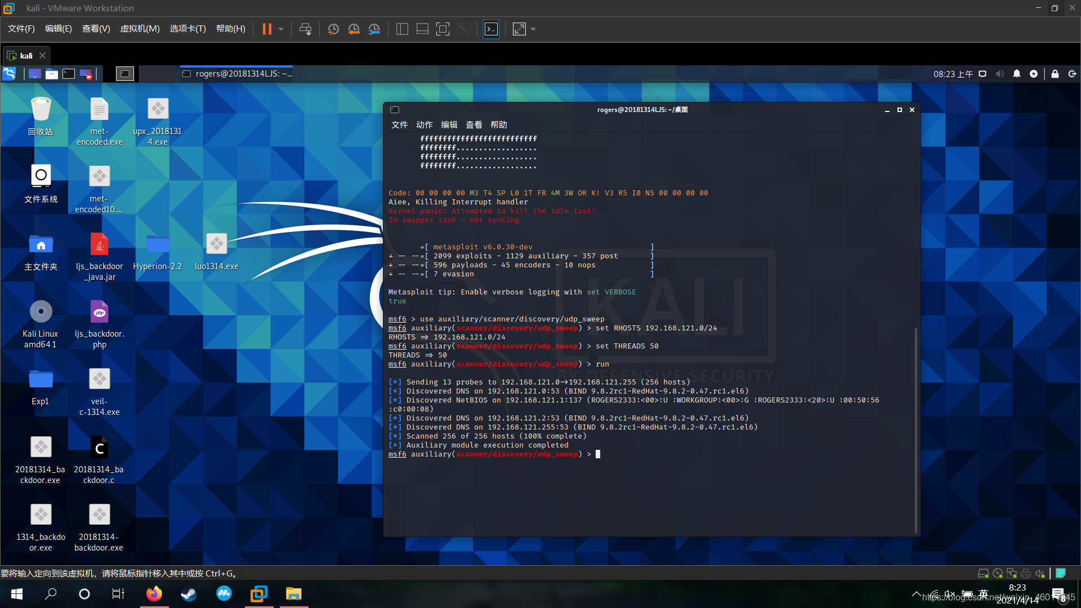Screen dimensions: 1081x608
Task: Open the Windows Start menu
Action: (x=17, y=594)
